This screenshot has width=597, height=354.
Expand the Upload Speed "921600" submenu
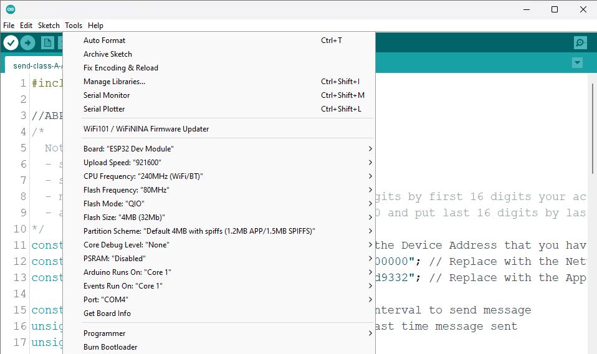[227, 163]
